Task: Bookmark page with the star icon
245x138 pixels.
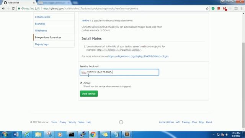Action: pyautogui.click(x=207, y=8)
